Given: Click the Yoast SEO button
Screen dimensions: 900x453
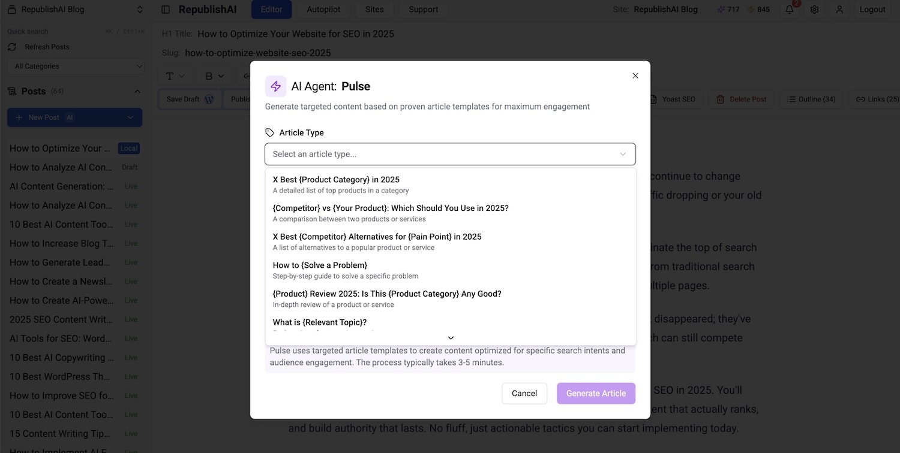Looking at the screenshot, I should (672, 99).
